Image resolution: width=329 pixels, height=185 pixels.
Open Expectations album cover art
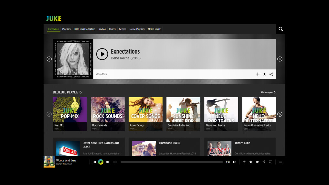point(73,59)
